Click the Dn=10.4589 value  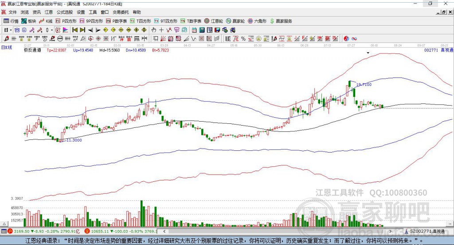[136, 50]
